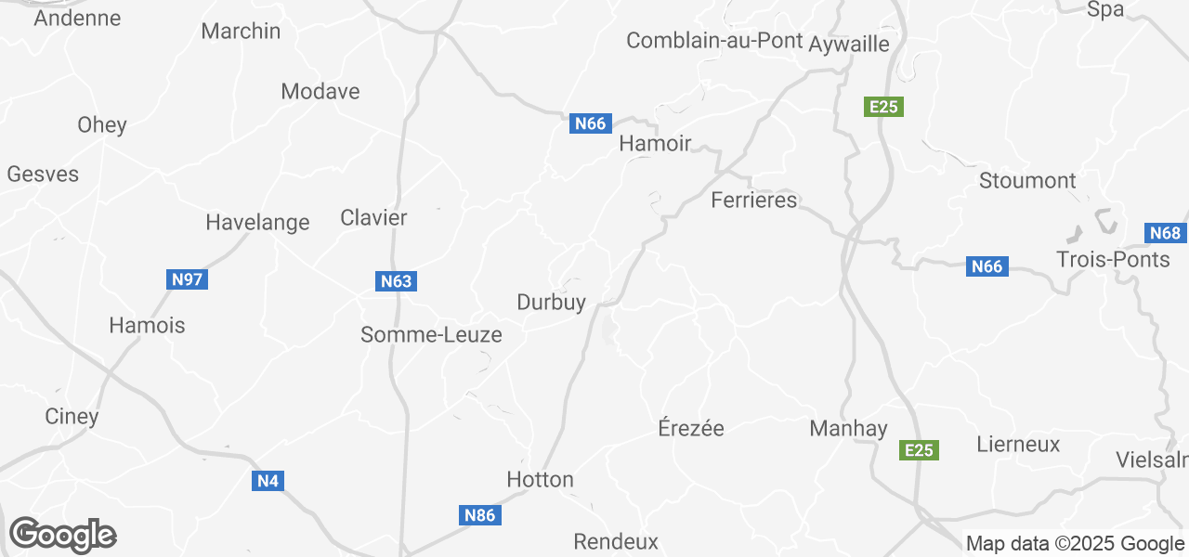Screen dimensions: 1189x557
Task: Open the Google logo link
Action: (63, 535)
